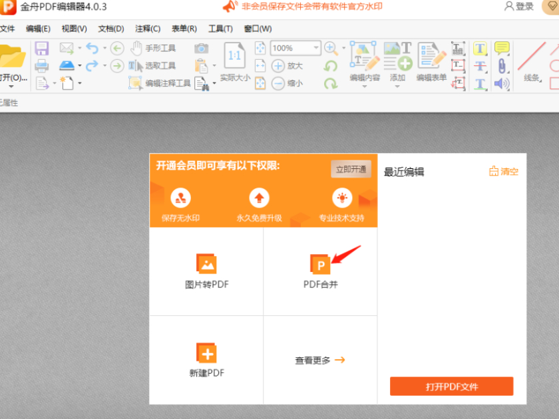Add a yellow sticky note comment
Screen dimensions: 559x419
[502, 48]
